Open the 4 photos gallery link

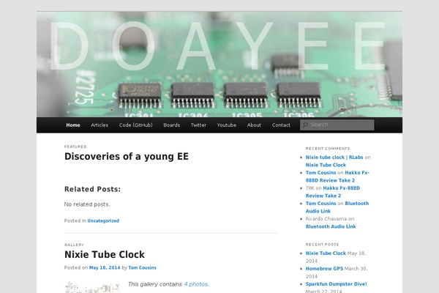pyautogui.click(x=196, y=284)
